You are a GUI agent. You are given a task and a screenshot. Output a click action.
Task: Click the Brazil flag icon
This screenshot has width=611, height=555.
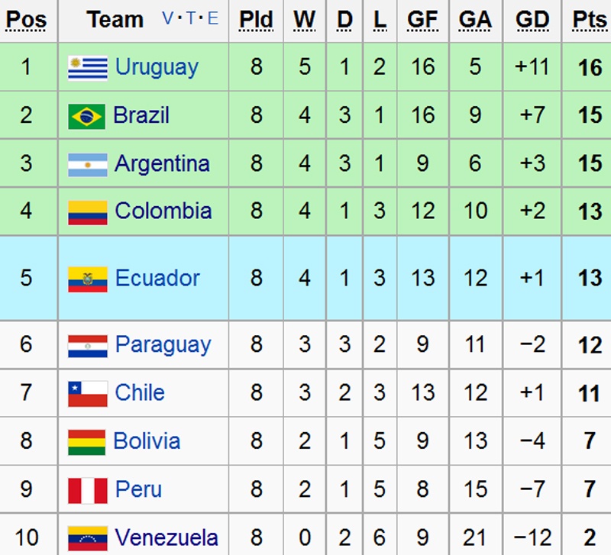pos(86,116)
